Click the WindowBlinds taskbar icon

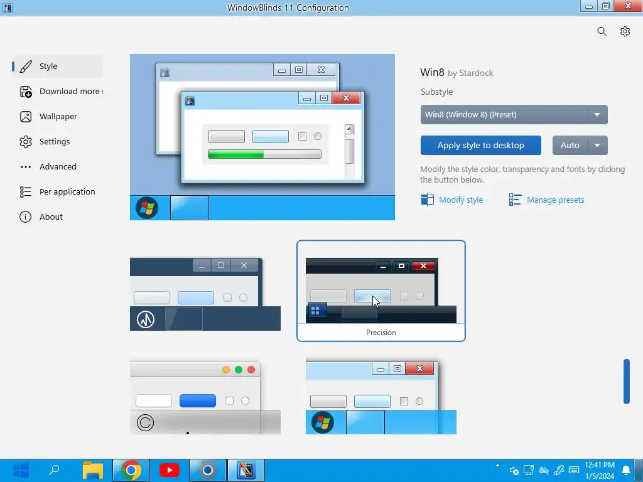point(246,470)
